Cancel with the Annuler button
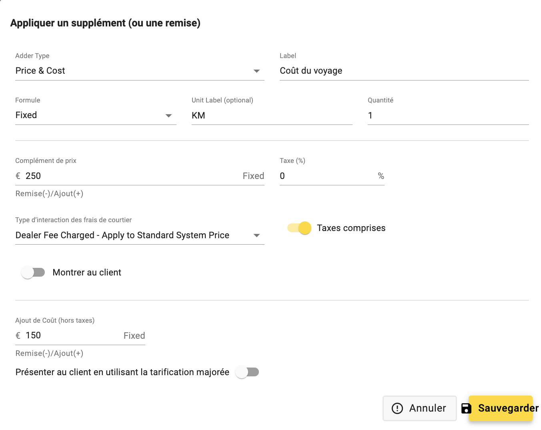 (x=419, y=408)
